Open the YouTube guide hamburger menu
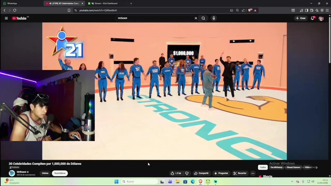331x186 pixels. [6, 18]
